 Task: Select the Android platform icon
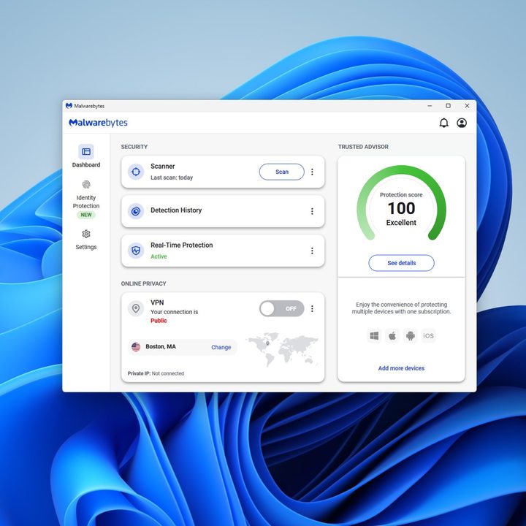(411, 335)
